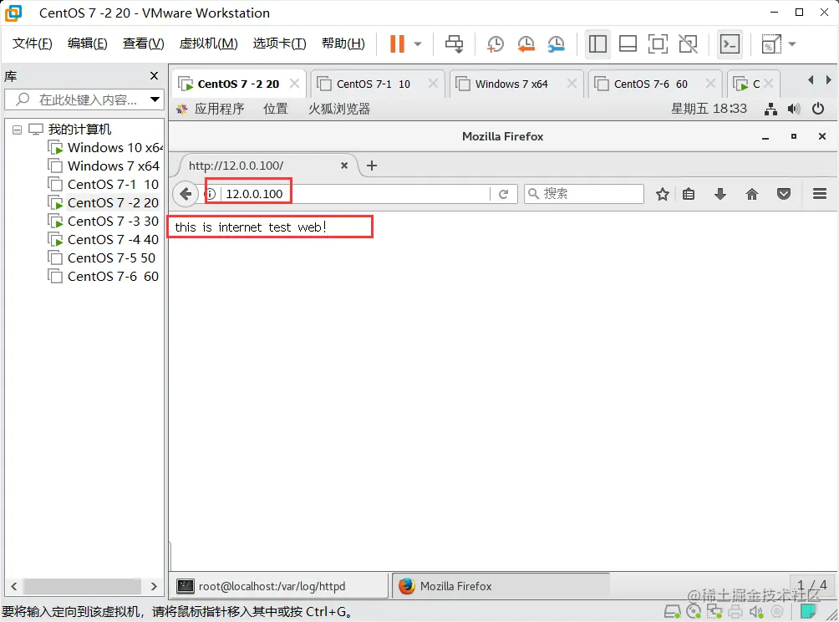The image size is (839, 622).
Task: Collapse the 我的计算机 tree node
Action: [x=17, y=129]
